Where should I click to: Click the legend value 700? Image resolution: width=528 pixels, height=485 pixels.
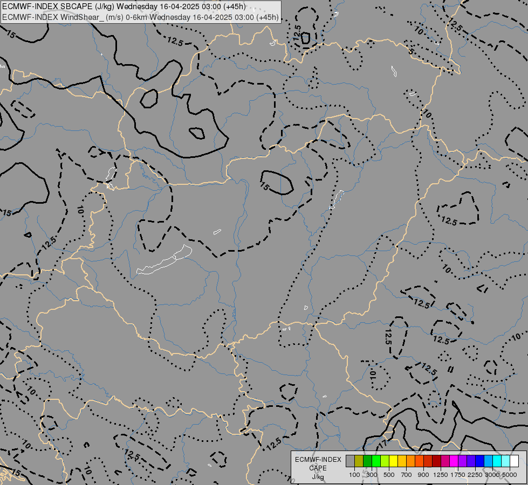[407, 475]
